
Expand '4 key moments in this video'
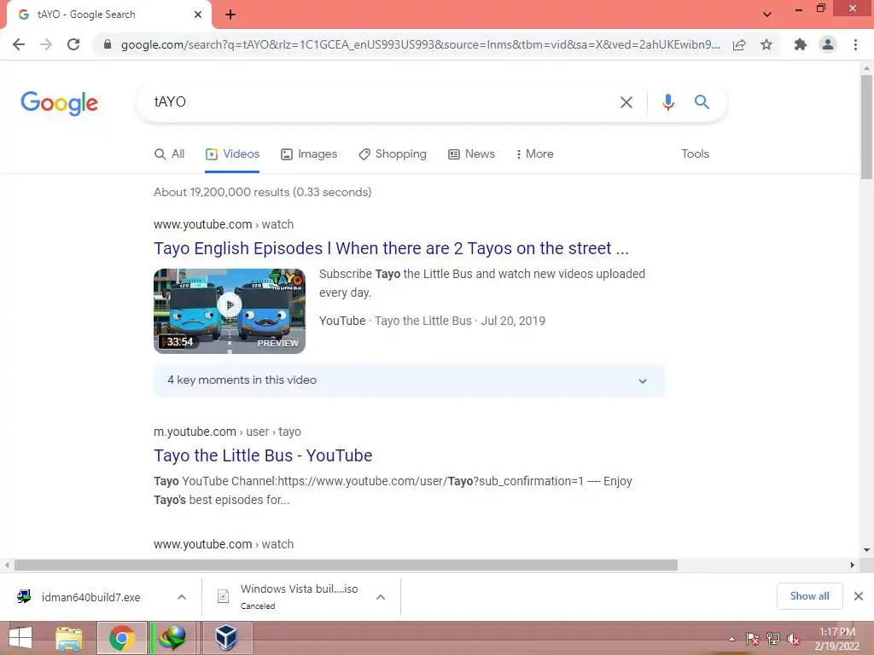pyautogui.click(x=410, y=381)
